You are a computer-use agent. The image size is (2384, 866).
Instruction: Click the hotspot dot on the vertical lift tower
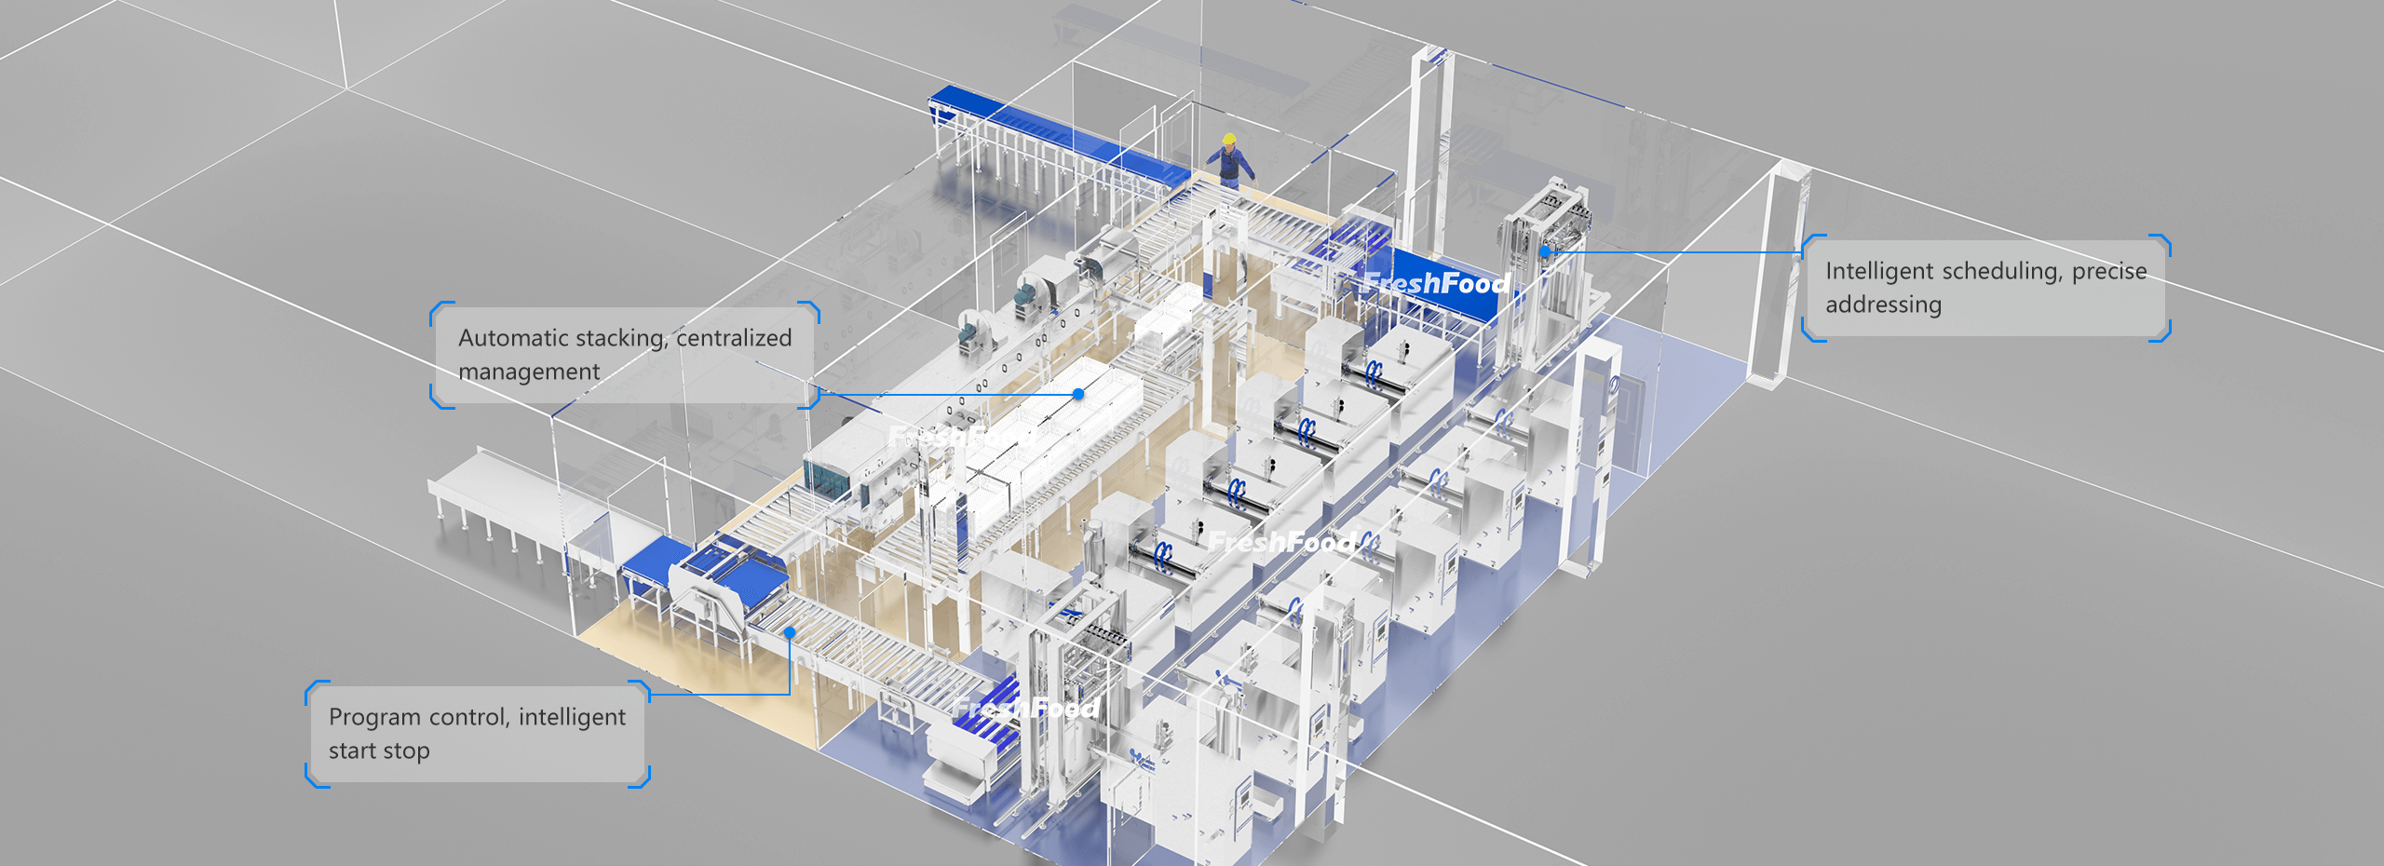pos(1545,250)
